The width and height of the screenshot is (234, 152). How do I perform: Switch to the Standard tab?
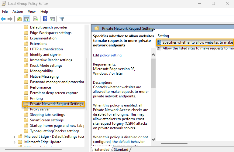click(121, 150)
